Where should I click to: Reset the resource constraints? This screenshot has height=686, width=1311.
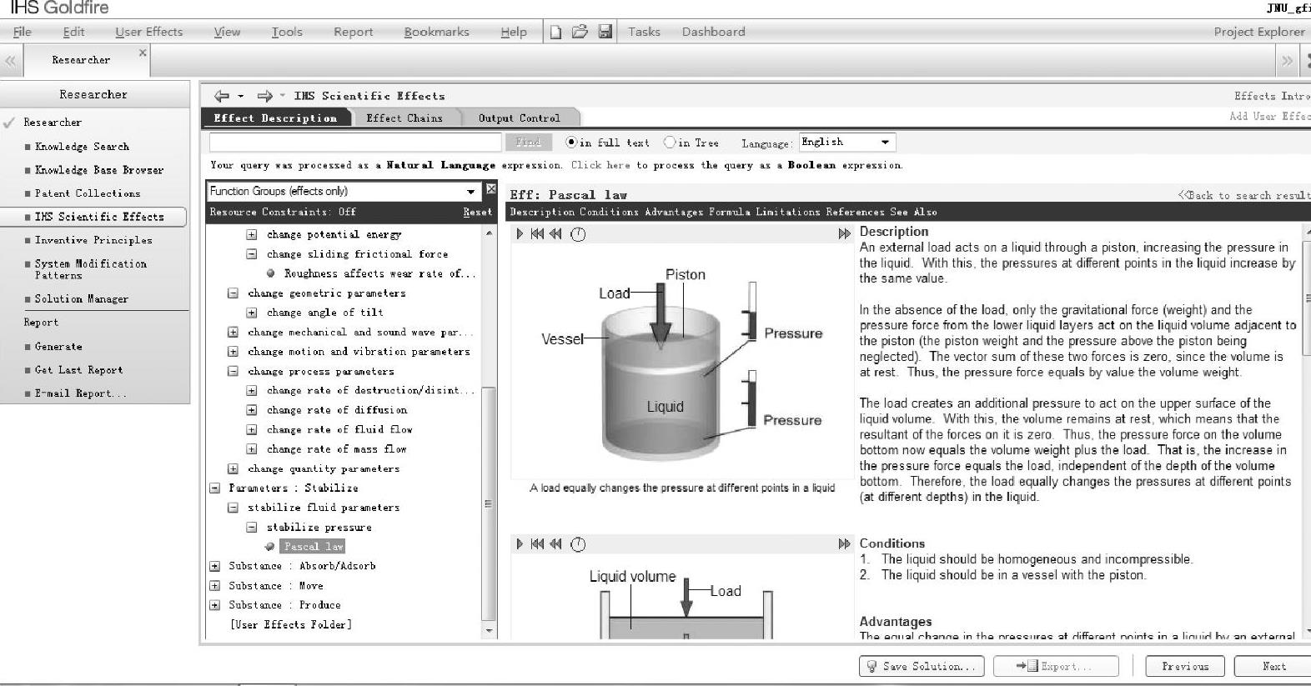[x=477, y=213]
